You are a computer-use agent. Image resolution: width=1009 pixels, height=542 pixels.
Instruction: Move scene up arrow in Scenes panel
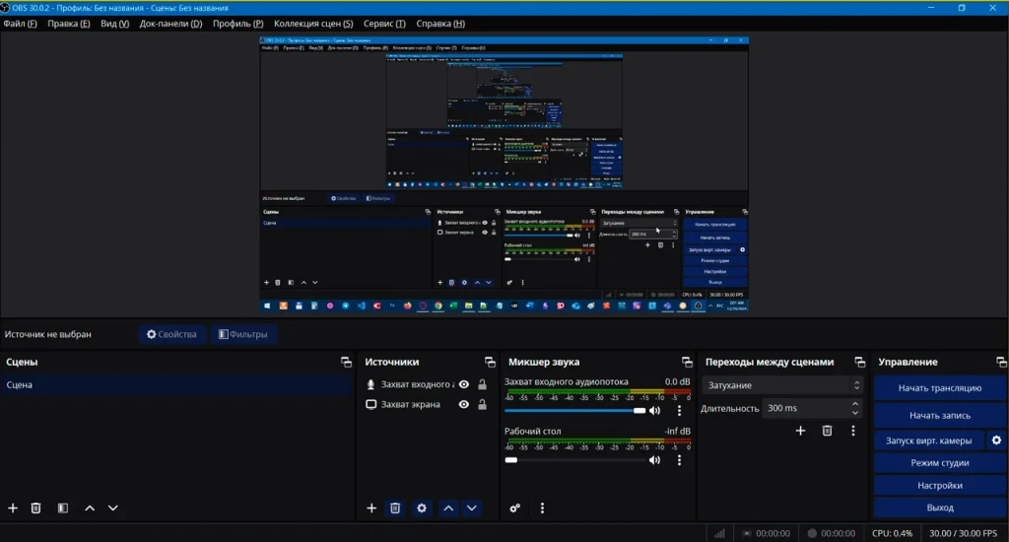90,508
